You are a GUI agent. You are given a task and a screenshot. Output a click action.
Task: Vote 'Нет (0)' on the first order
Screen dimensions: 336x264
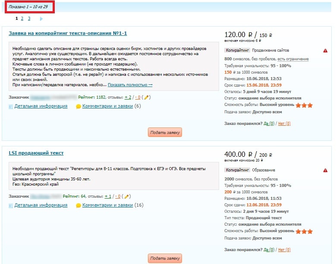[x=284, y=124]
